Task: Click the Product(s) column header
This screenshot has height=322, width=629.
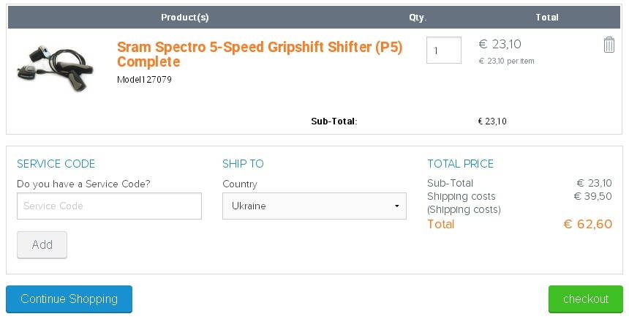Action: click(184, 17)
